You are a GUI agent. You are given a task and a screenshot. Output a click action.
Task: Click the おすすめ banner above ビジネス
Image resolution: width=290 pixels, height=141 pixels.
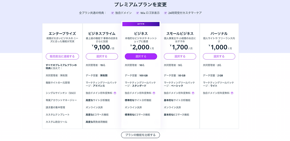141,24
